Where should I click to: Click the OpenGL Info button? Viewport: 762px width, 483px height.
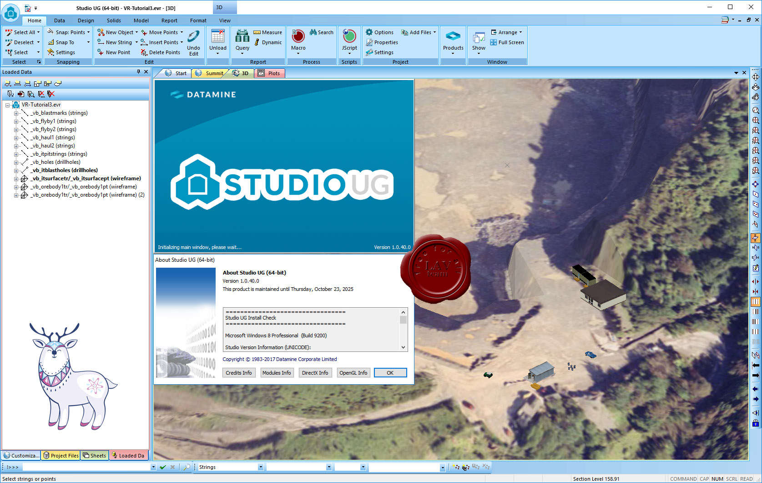[x=353, y=373]
